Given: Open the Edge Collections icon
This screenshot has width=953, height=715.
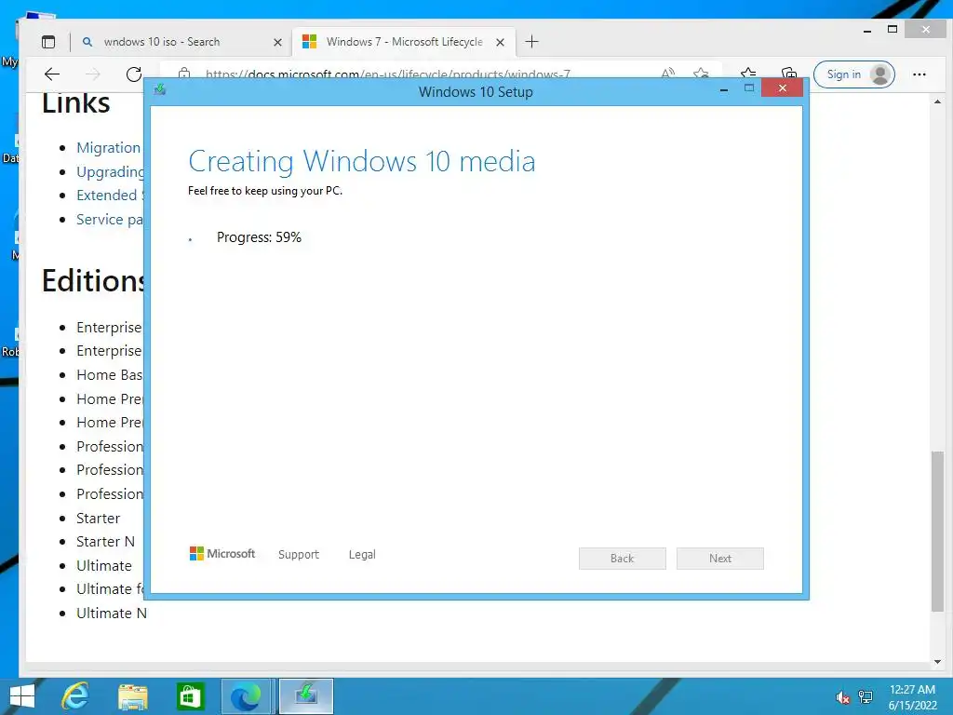Looking at the screenshot, I should pyautogui.click(x=789, y=73).
